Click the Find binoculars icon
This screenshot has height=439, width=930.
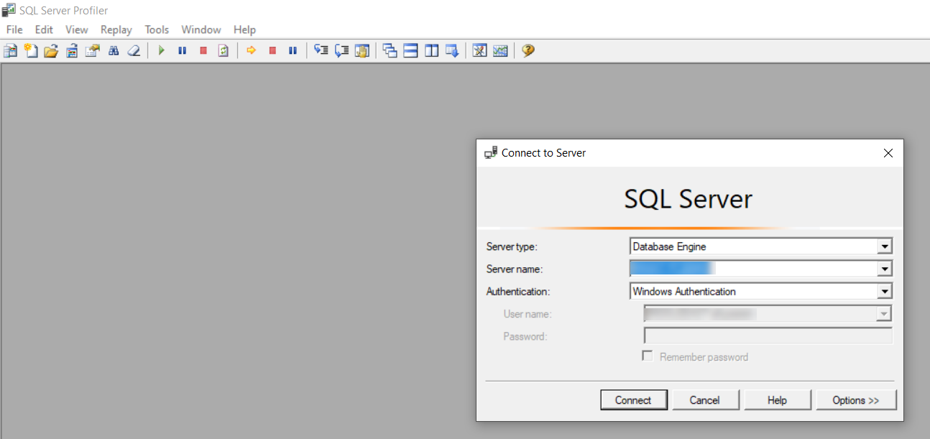pos(113,51)
